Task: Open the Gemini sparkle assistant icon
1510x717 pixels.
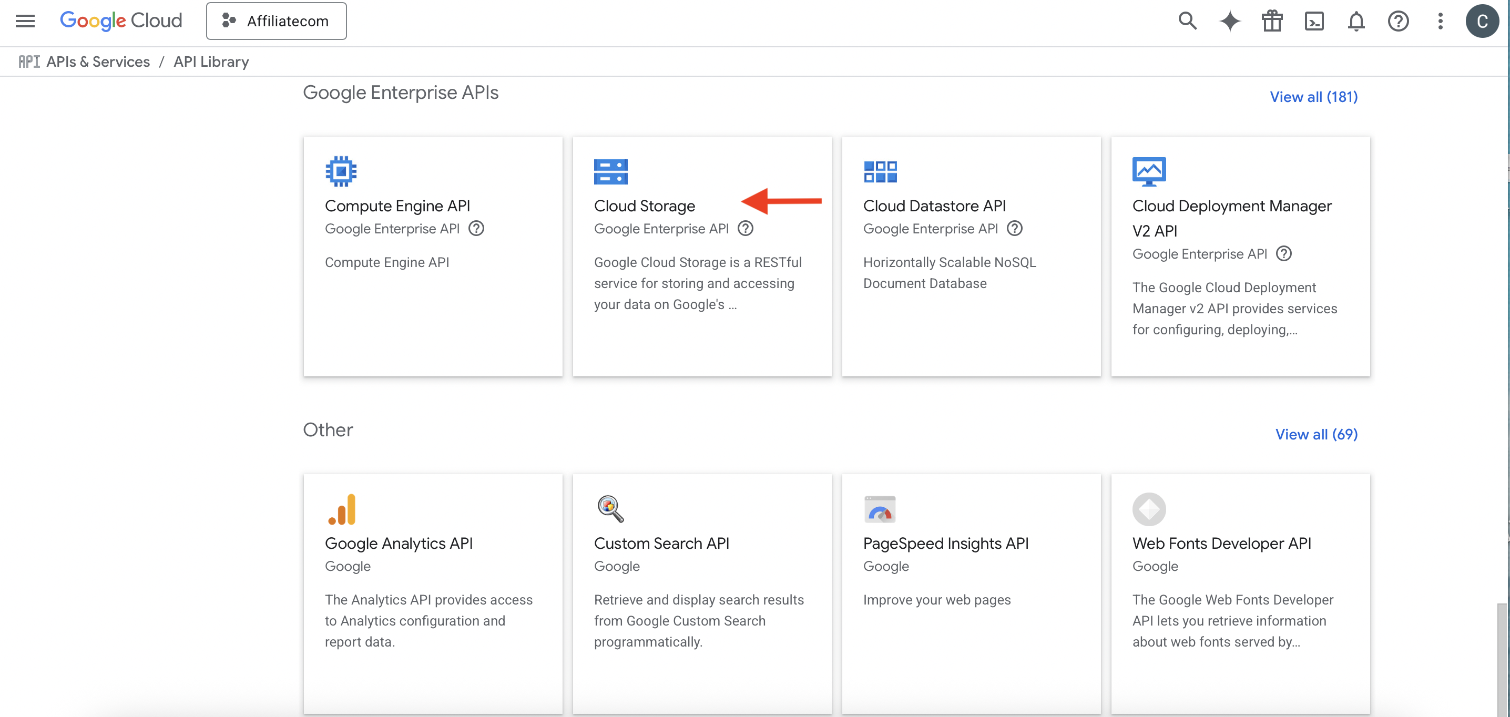Action: click(1229, 21)
